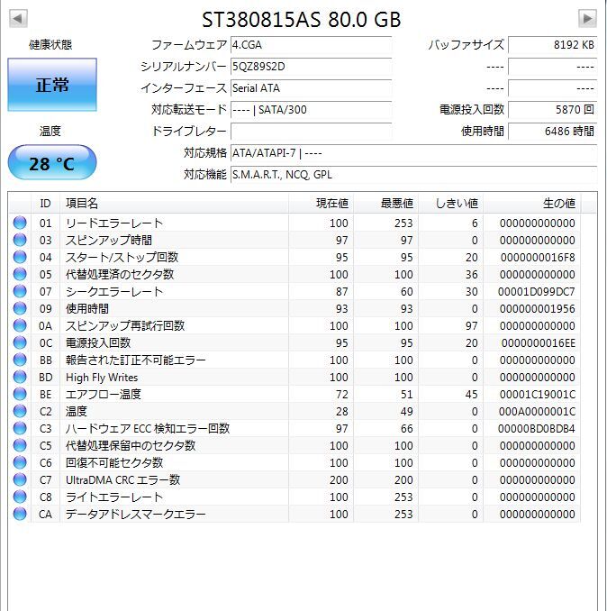
Task: Click interface field Serial ATA
Action: 311,88
